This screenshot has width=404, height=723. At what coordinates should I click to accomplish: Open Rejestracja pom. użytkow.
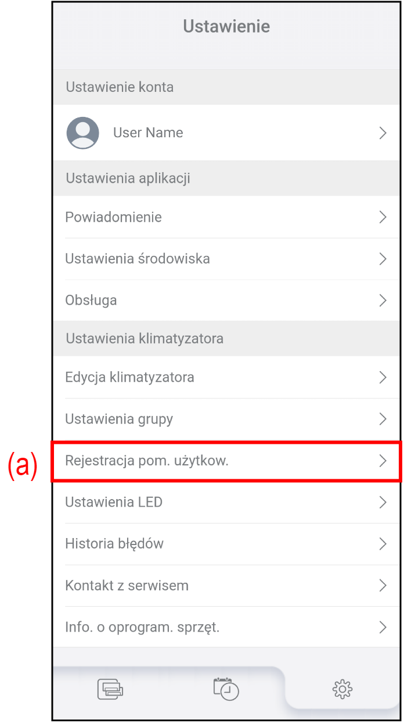[147, 461]
